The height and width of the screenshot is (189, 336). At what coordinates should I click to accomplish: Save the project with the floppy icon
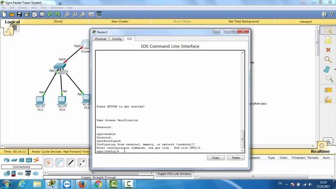coord(19,14)
